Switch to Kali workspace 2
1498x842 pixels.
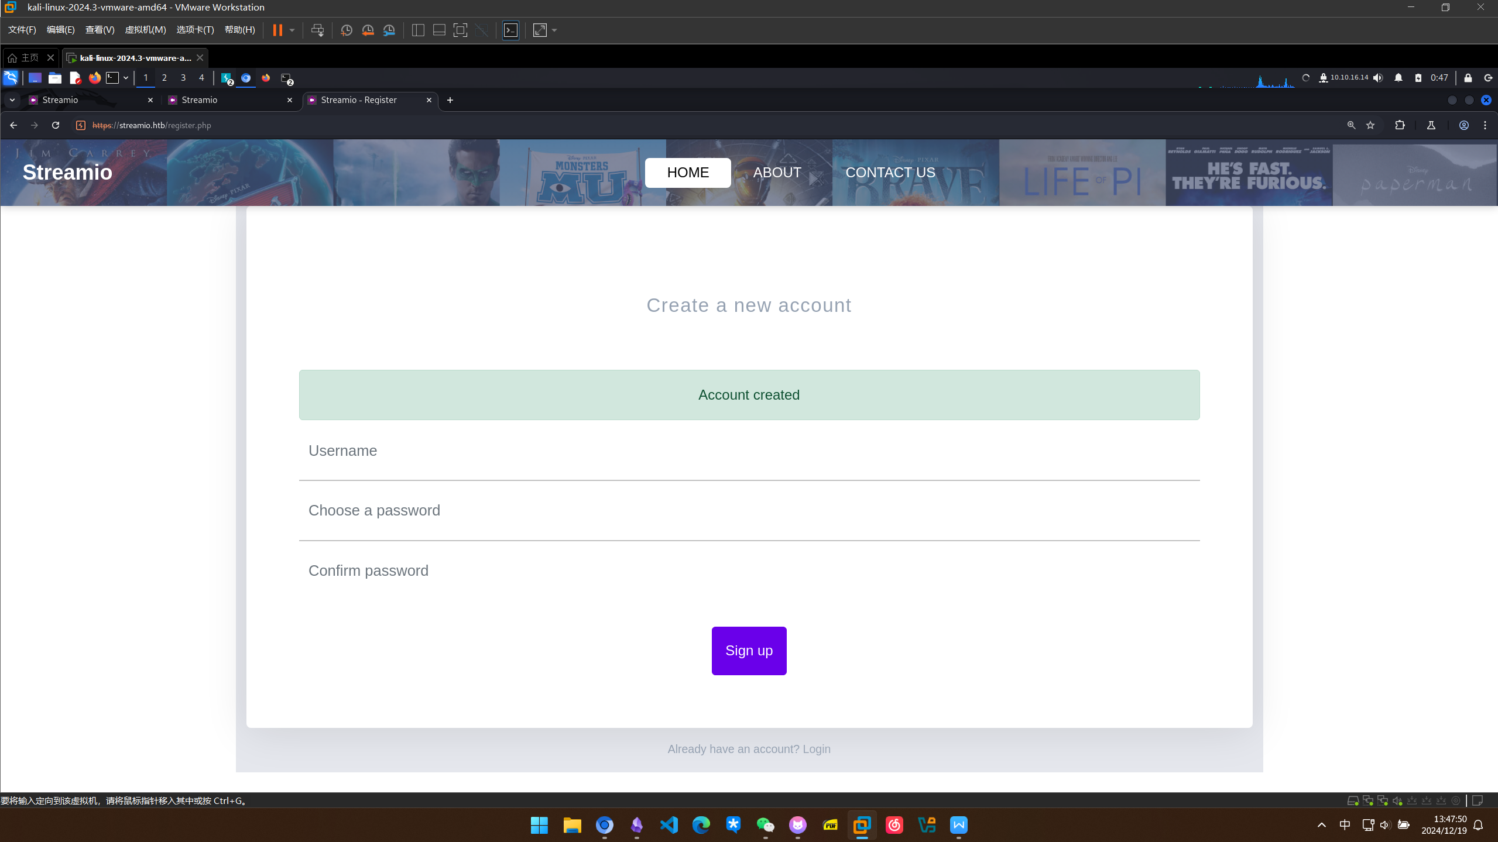tap(164, 78)
